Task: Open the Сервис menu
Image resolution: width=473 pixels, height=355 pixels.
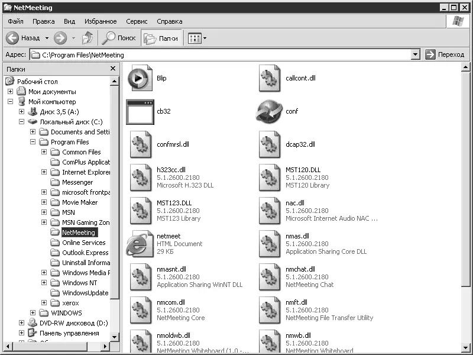Action: [x=137, y=21]
